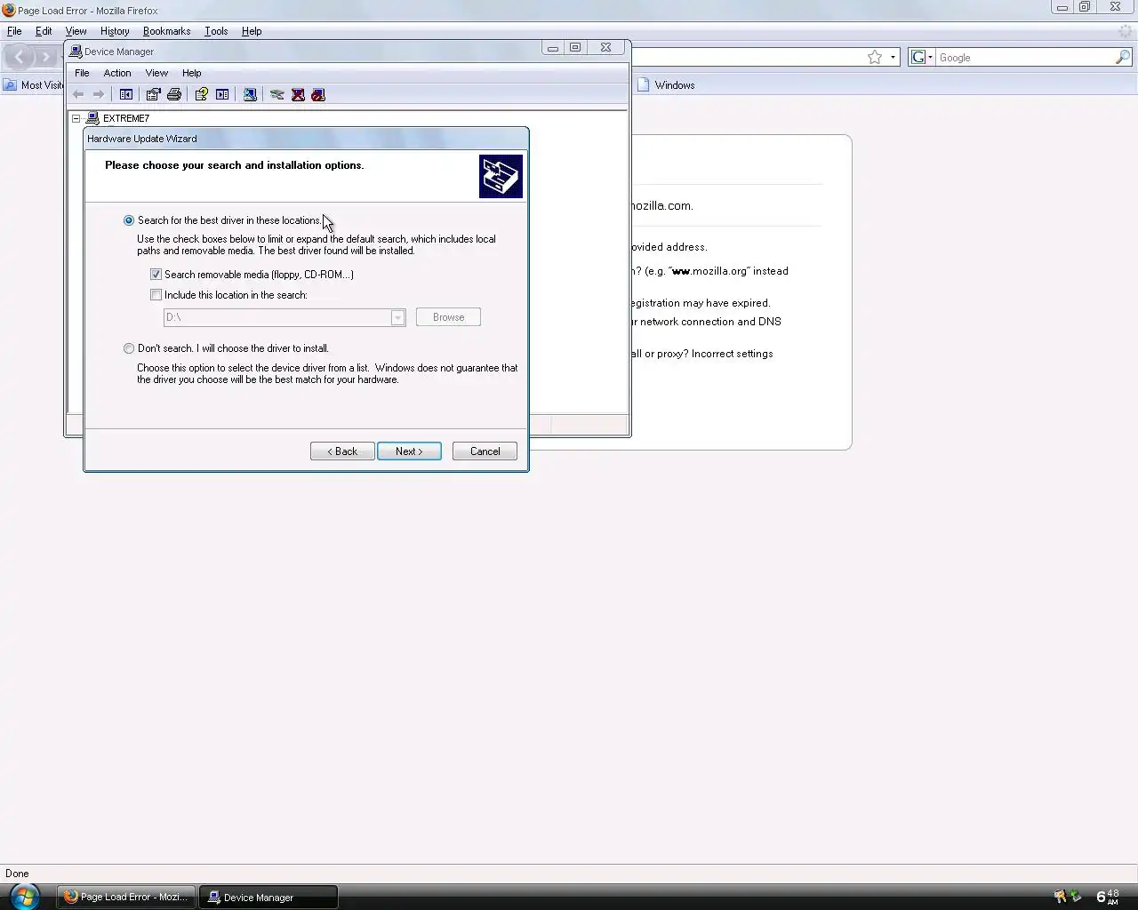Screen dimensions: 1138x910
Task: Click Windows bookmark toolbar label
Action: tap(675, 85)
